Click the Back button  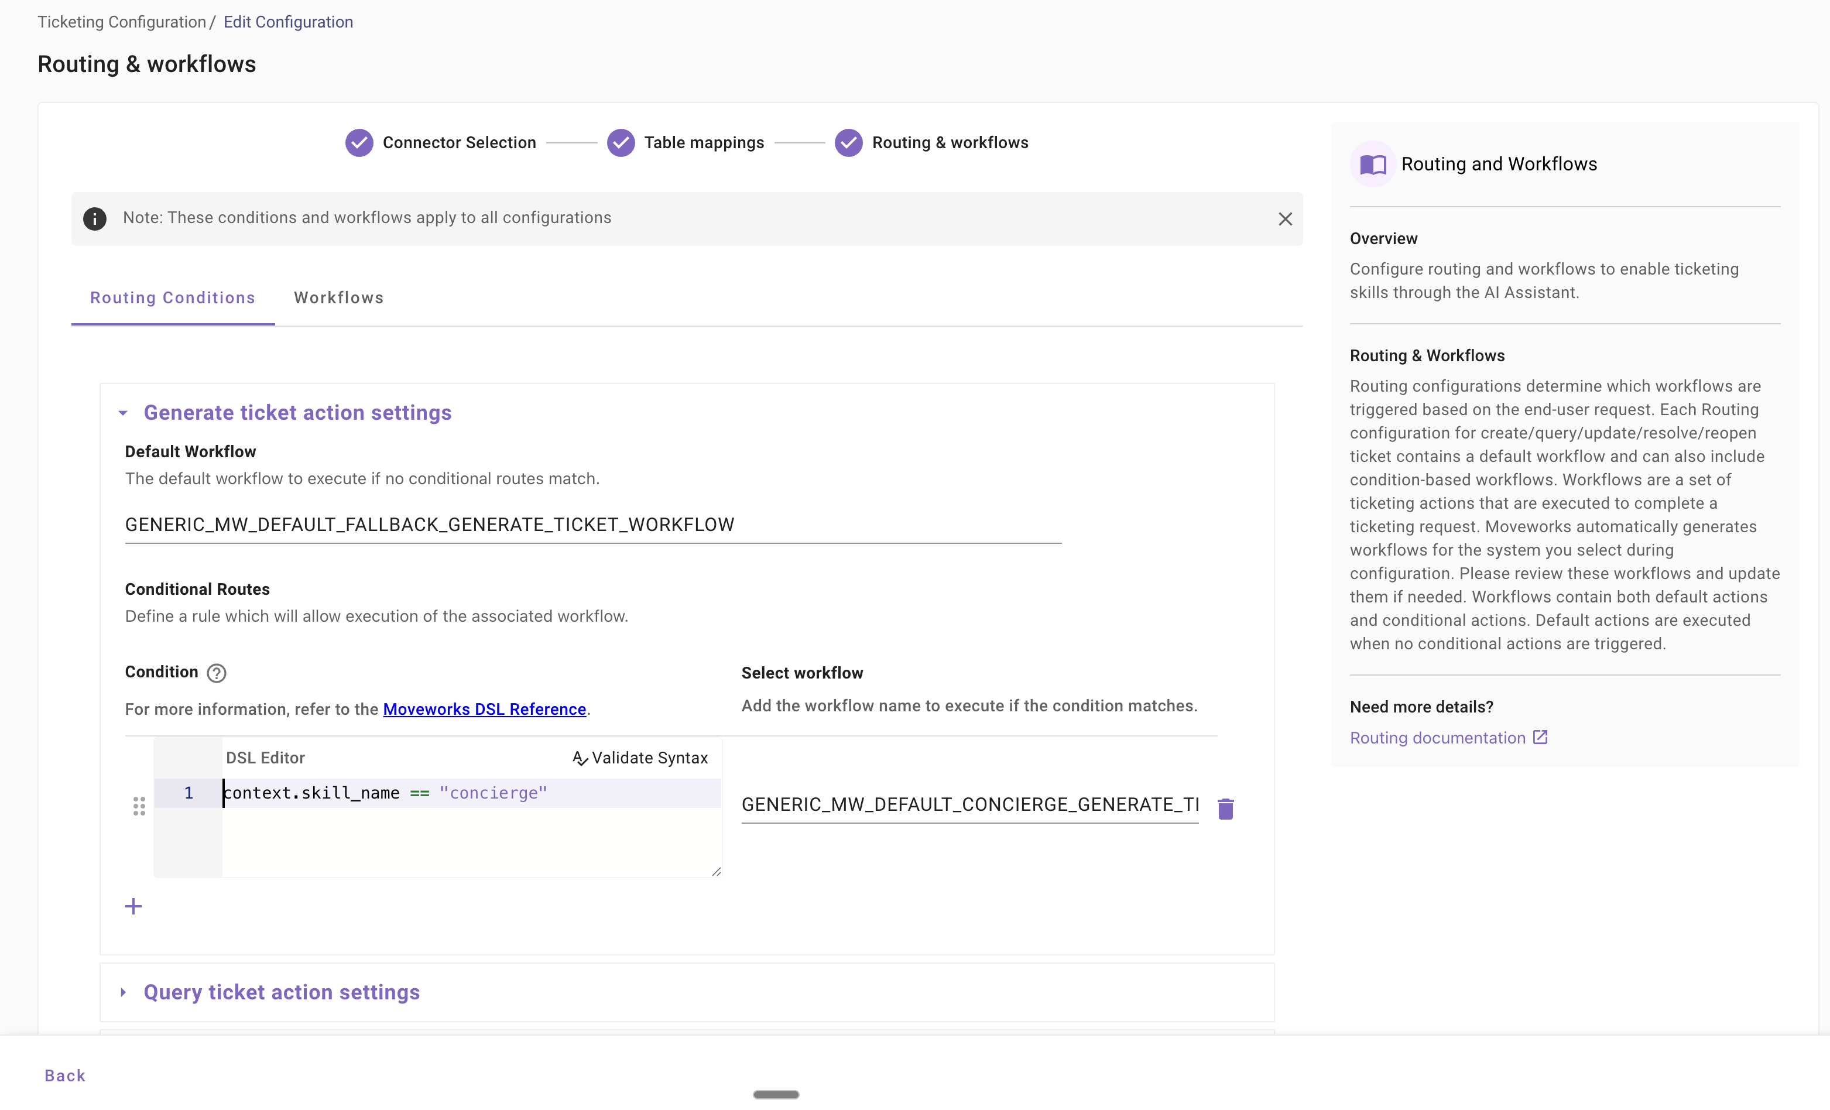[x=64, y=1075]
